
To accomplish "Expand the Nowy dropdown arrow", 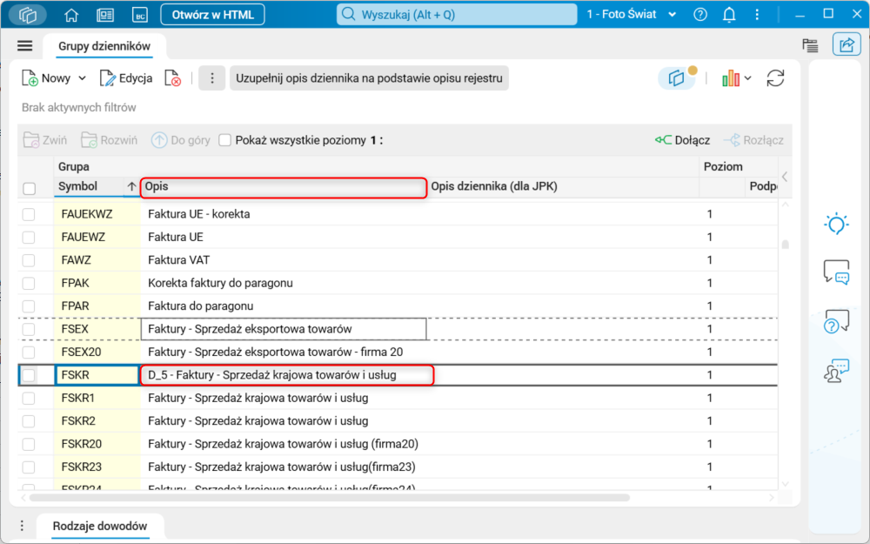I will [x=82, y=78].
